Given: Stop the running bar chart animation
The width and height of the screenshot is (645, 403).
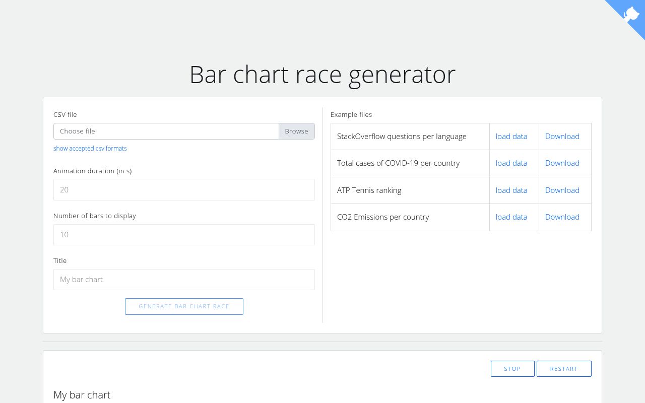Looking at the screenshot, I should 512,368.
